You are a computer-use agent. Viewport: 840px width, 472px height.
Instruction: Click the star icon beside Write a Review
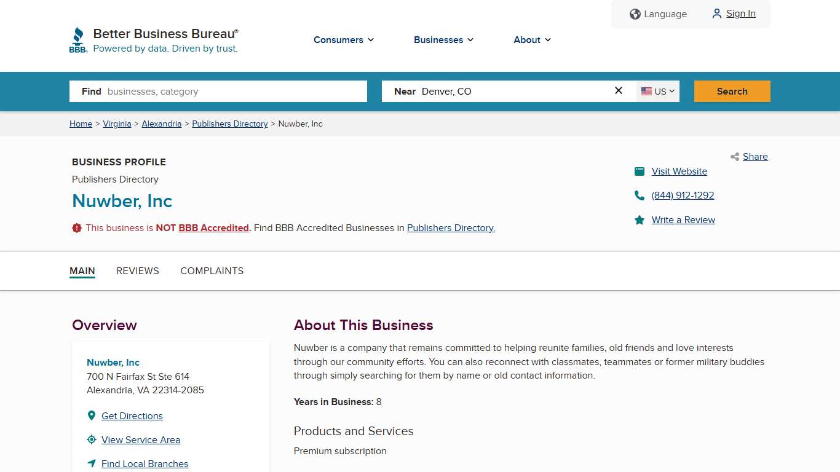click(640, 219)
